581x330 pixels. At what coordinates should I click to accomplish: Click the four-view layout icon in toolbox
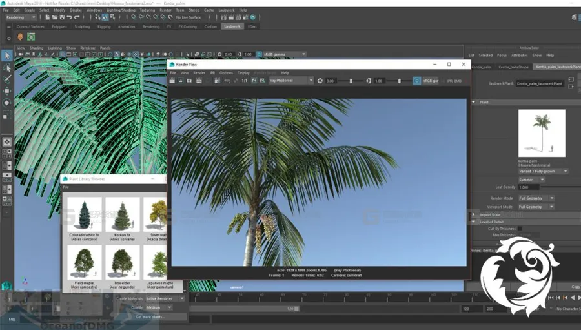[7, 153]
